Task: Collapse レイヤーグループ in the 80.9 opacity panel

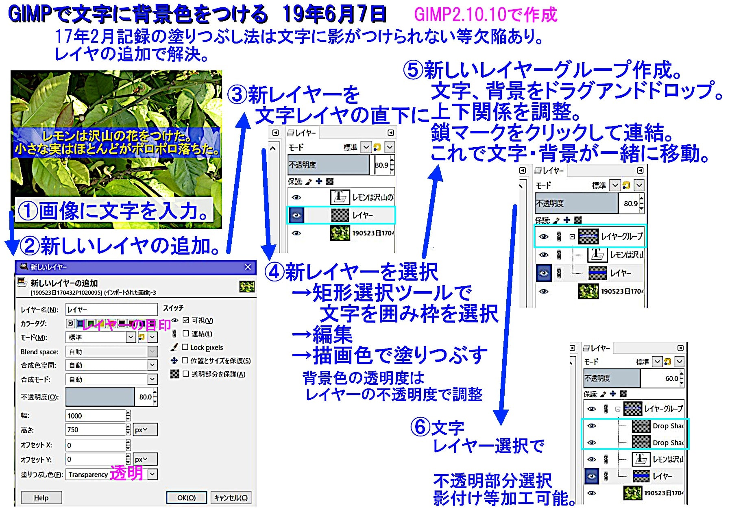Action: click(572, 236)
